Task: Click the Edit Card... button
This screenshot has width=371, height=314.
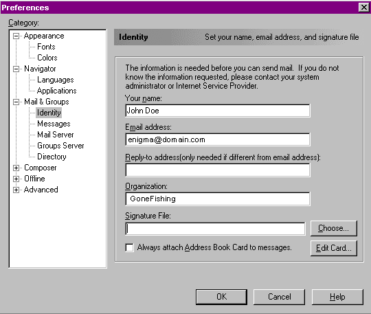Action: [x=334, y=248]
